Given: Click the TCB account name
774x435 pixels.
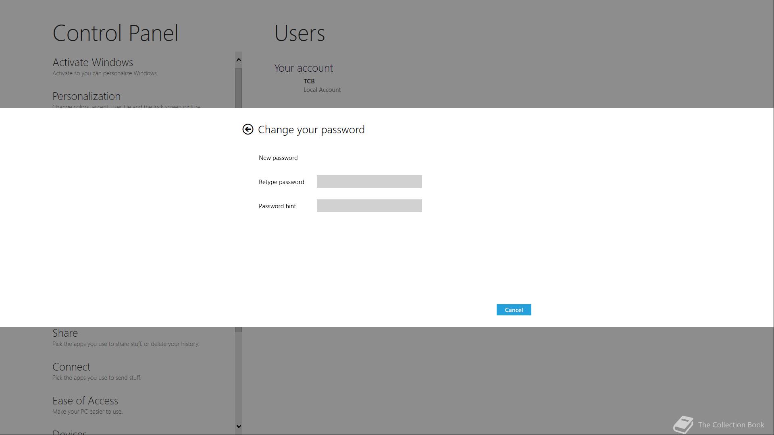Looking at the screenshot, I should 309,81.
